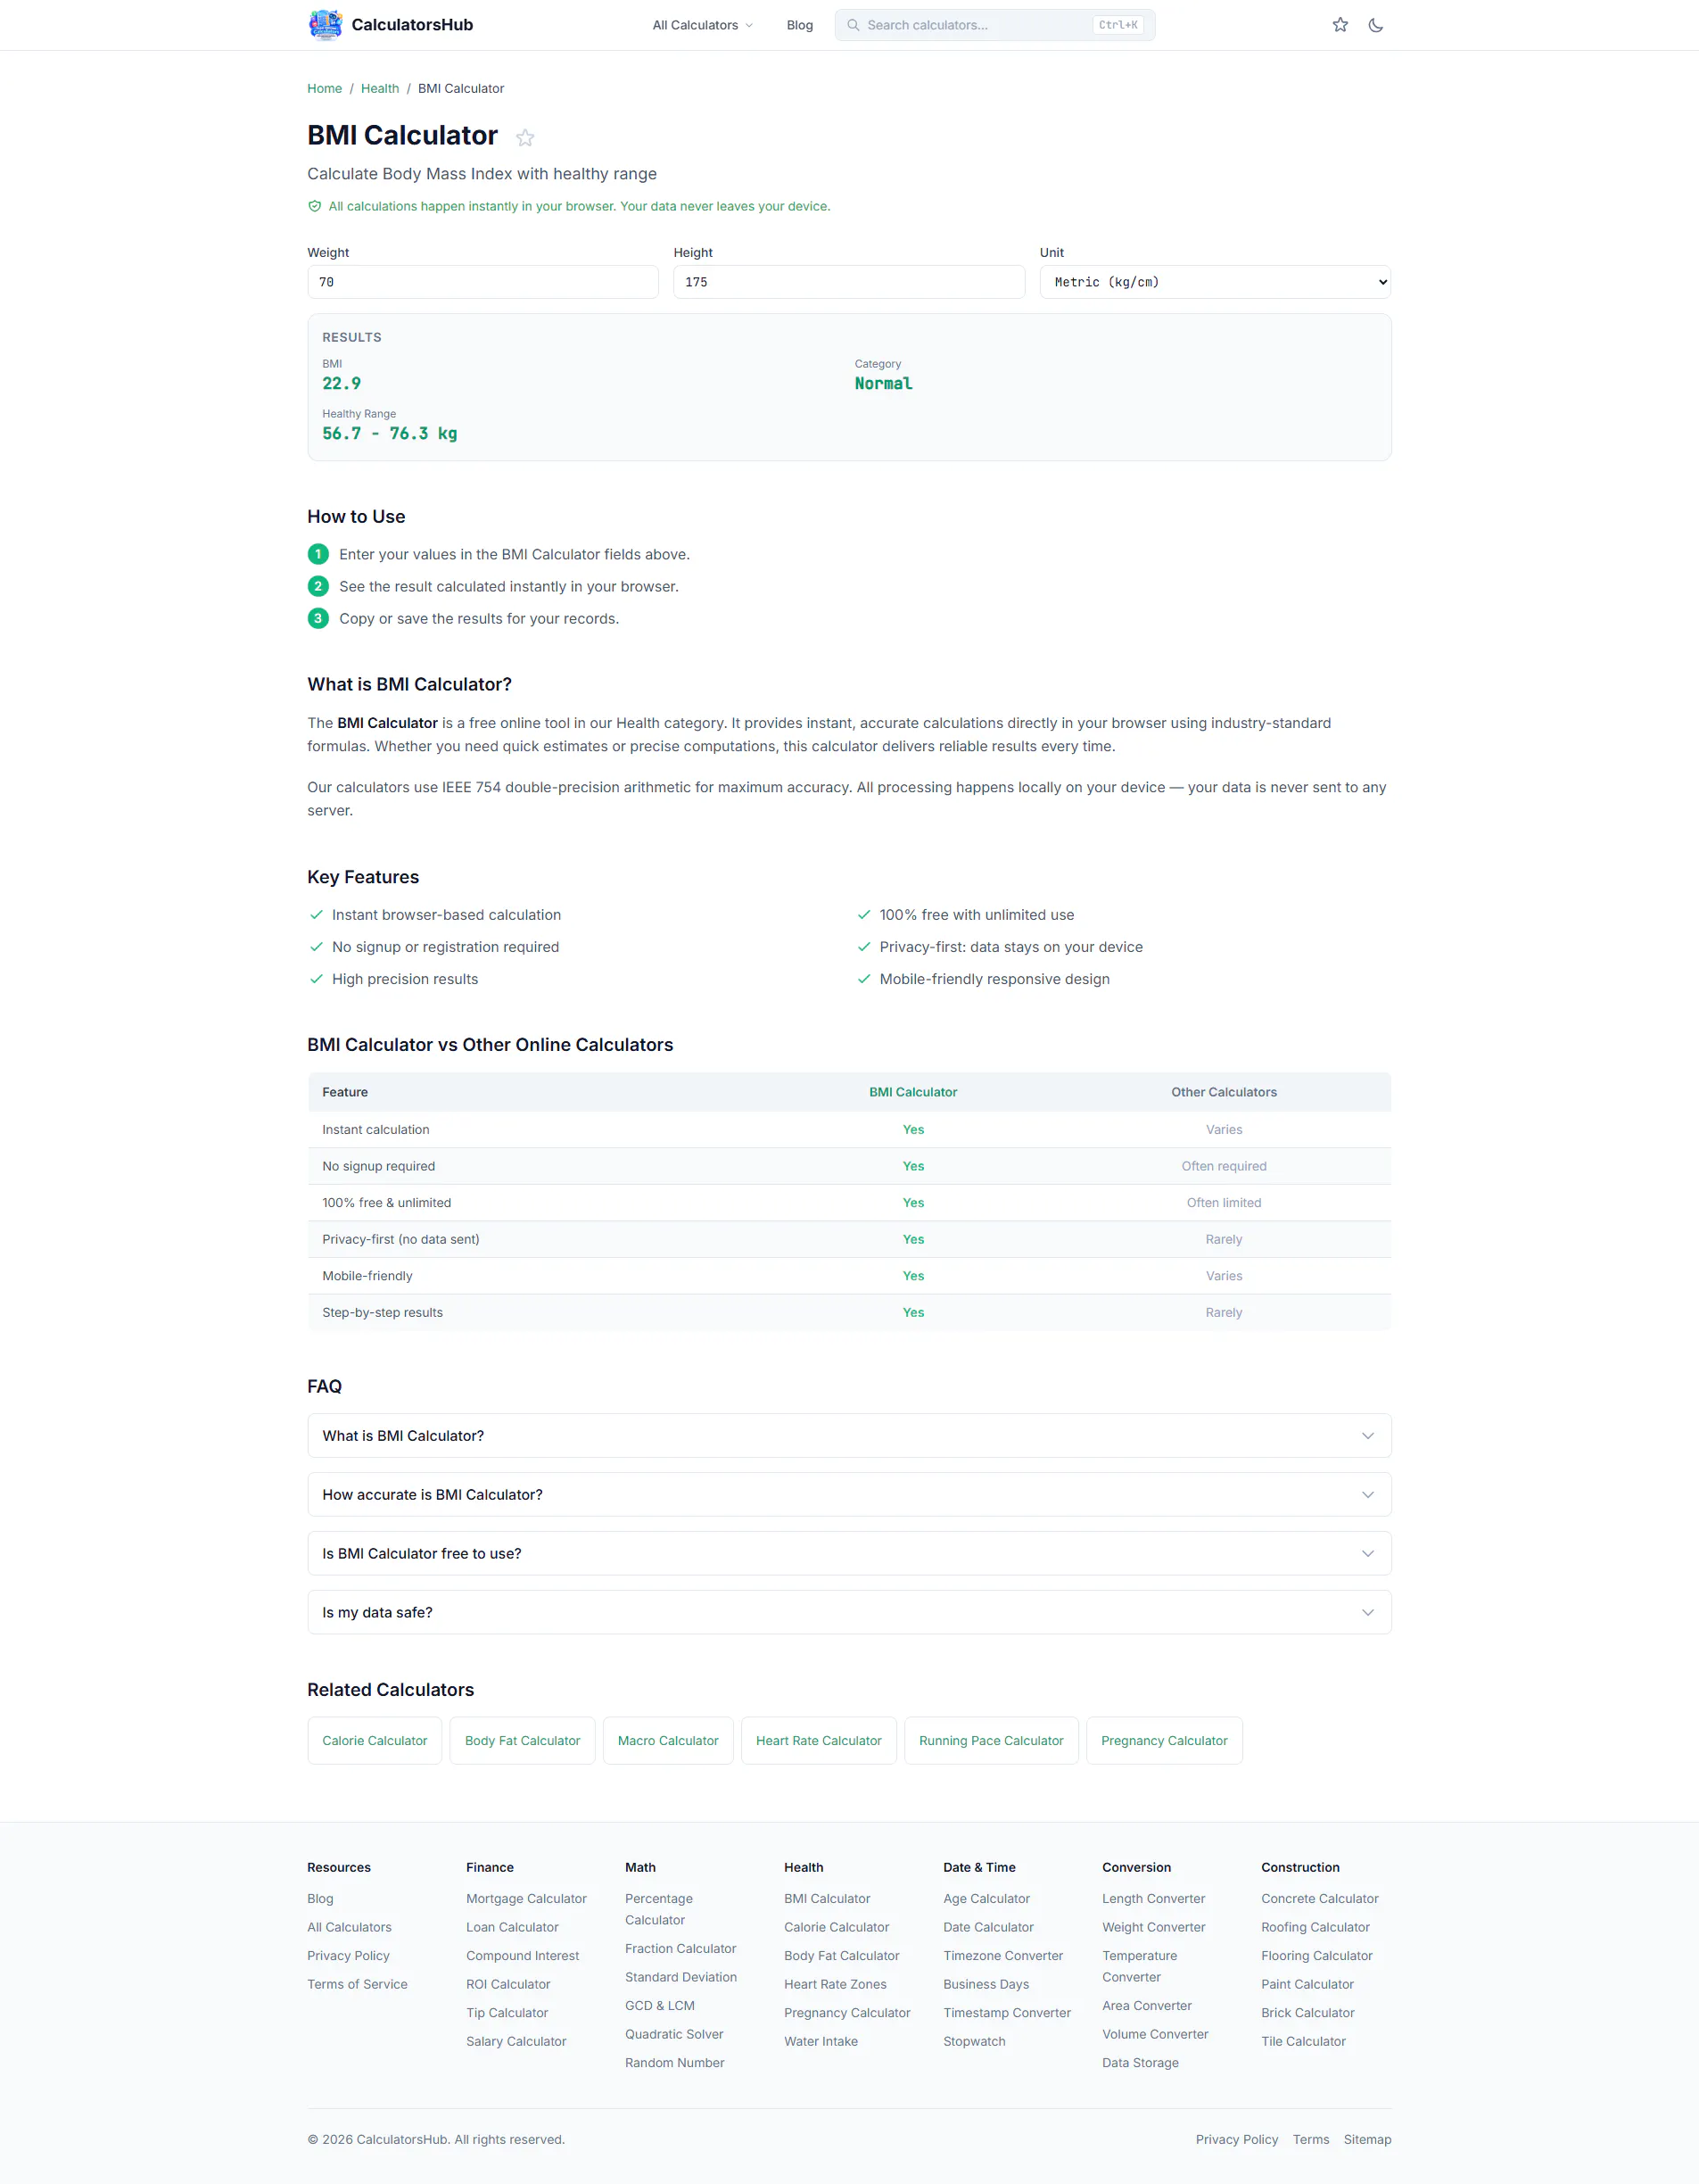This screenshot has width=1699, height=2184.
Task: Click the Home breadcrumb link
Action: click(325, 89)
